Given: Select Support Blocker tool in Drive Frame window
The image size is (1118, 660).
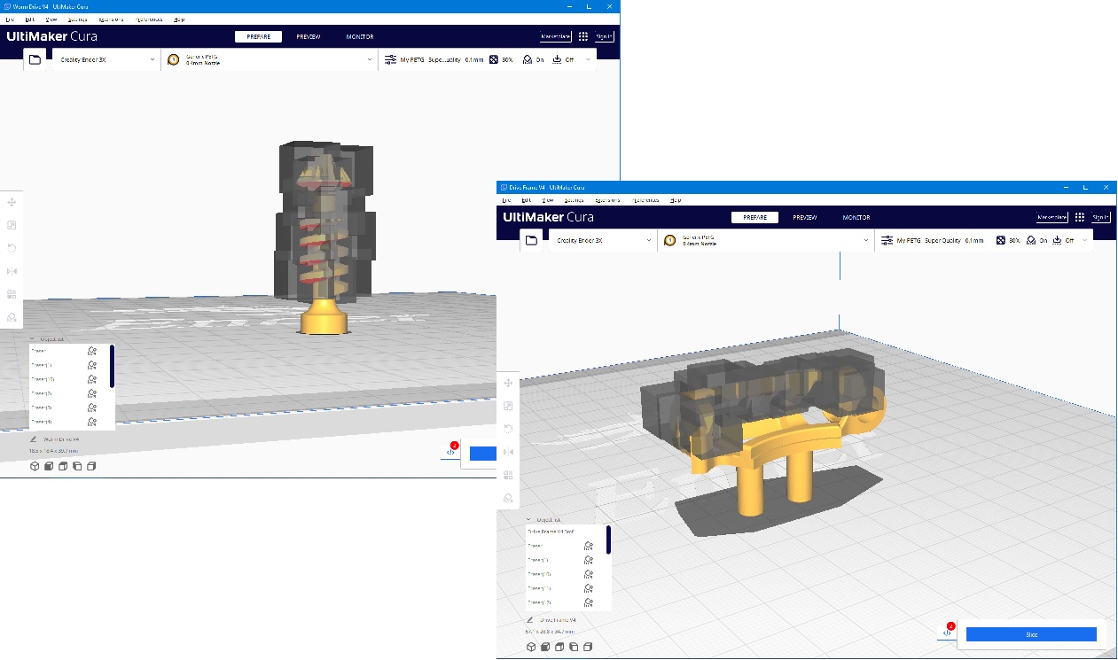Looking at the screenshot, I should click(x=508, y=498).
